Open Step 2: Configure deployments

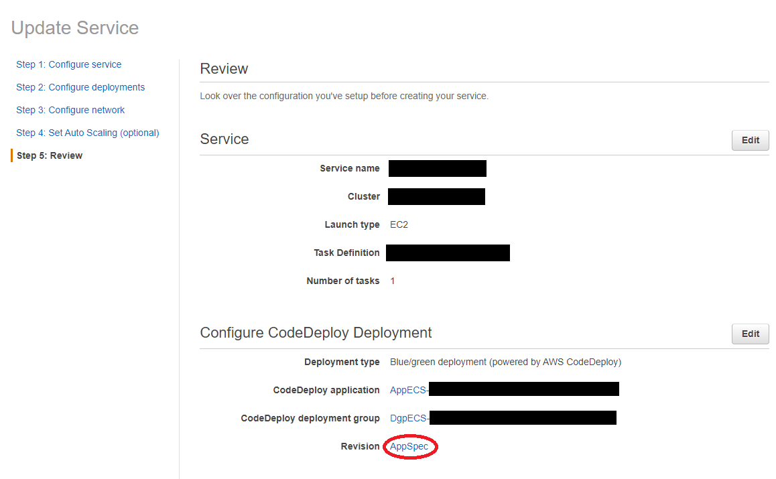click(x=80, y=87)
